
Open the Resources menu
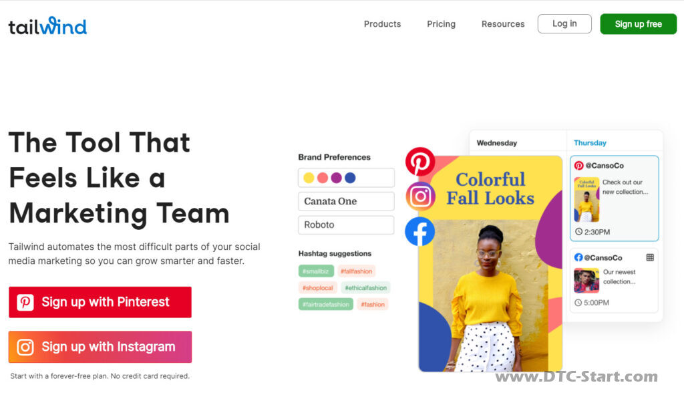[503, 24]
